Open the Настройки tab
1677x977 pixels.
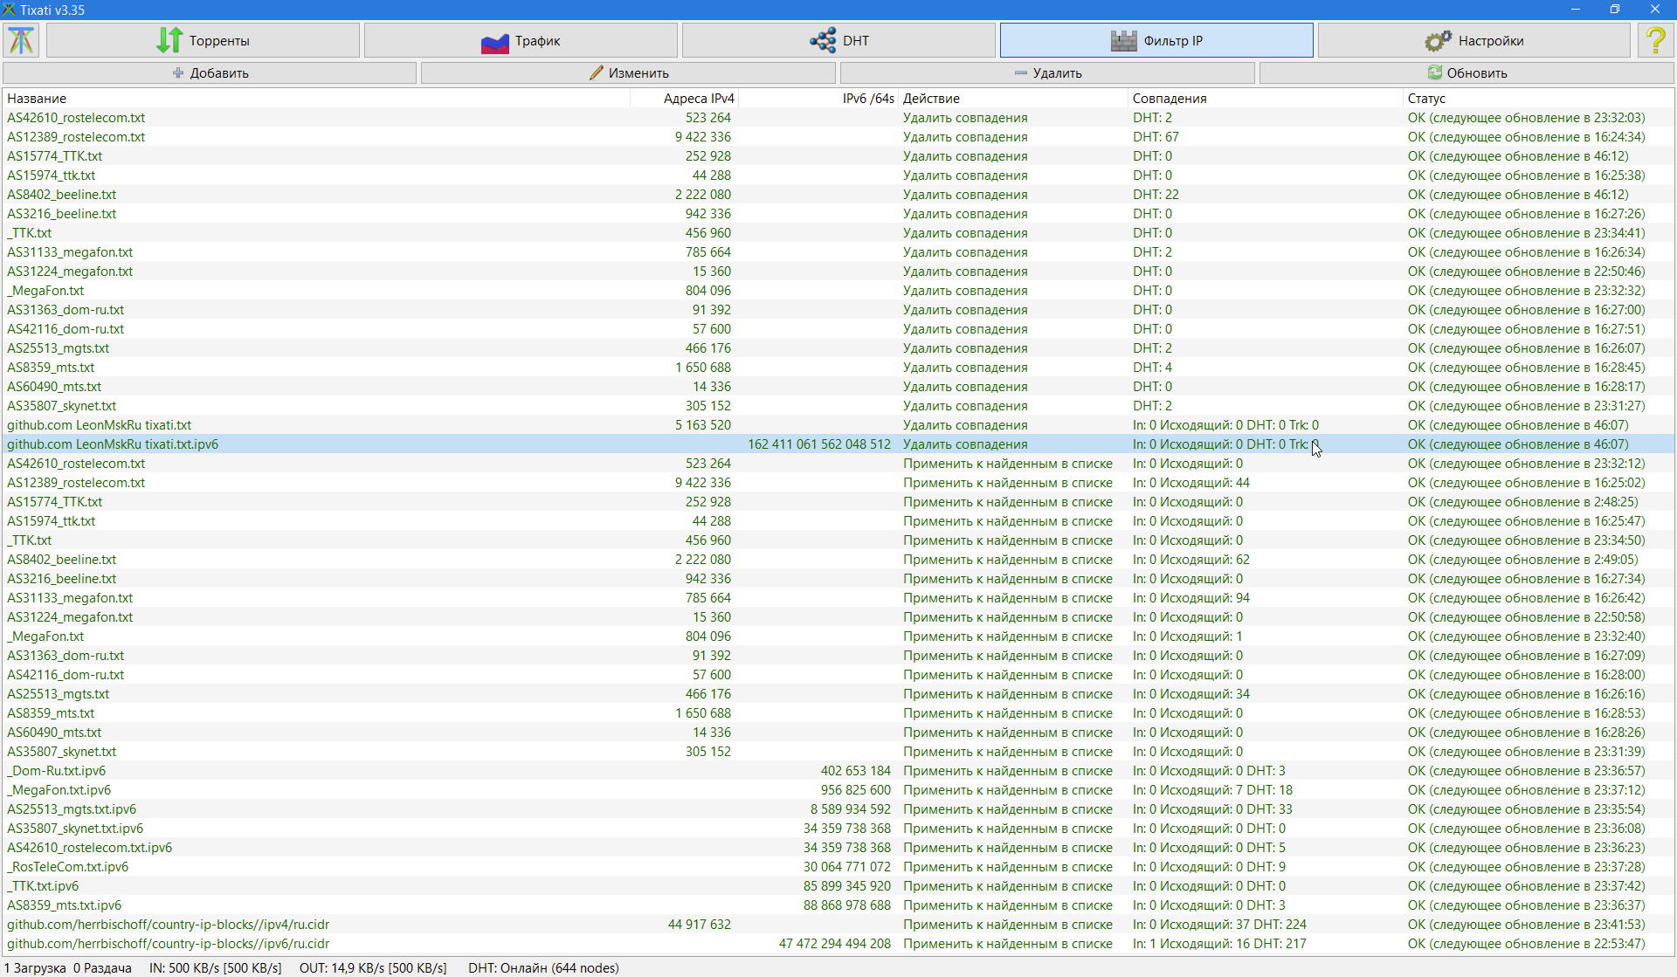[1474, 40]
